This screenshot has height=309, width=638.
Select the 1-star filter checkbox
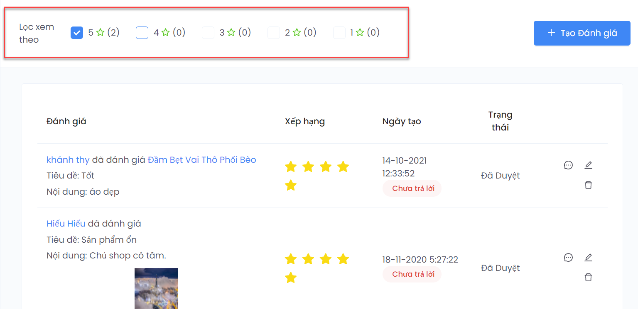coord(339,33)
